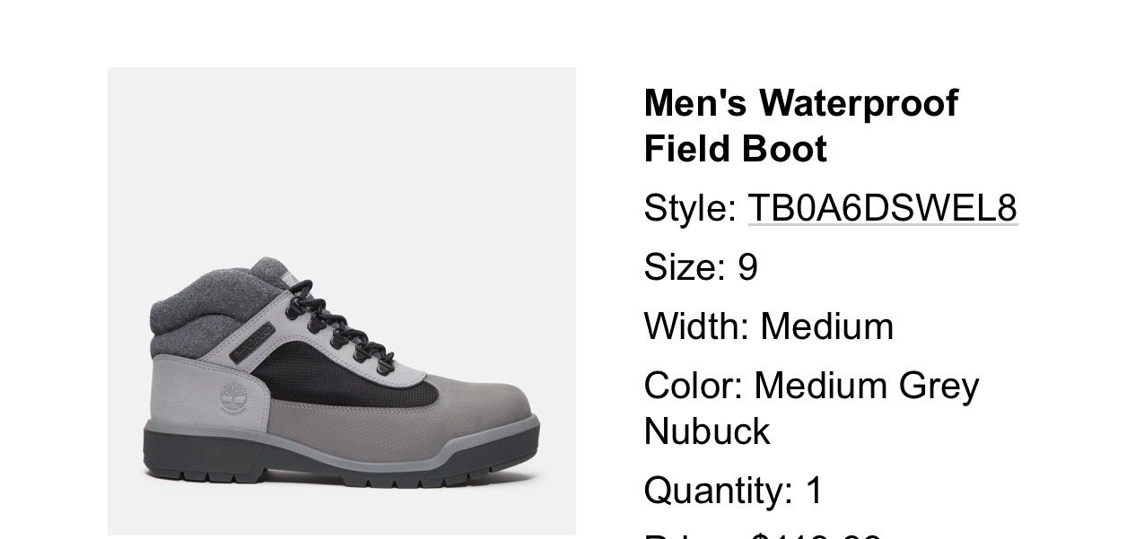
Task: Select the Width: Medium text line
Action: coord(769,326)
